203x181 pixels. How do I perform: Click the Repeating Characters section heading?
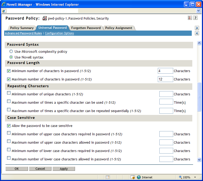click(28, 86)
